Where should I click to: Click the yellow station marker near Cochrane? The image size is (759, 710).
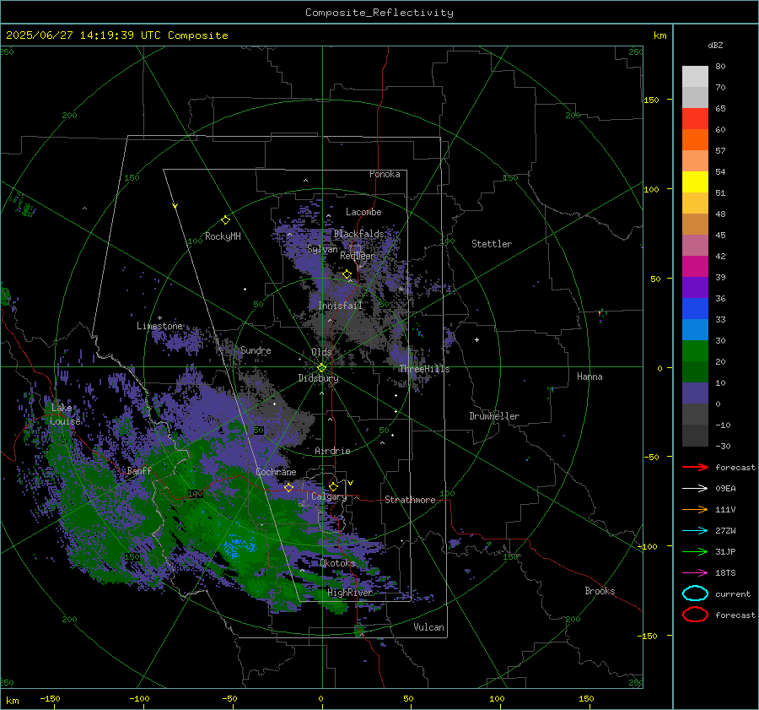coord(288,487)
